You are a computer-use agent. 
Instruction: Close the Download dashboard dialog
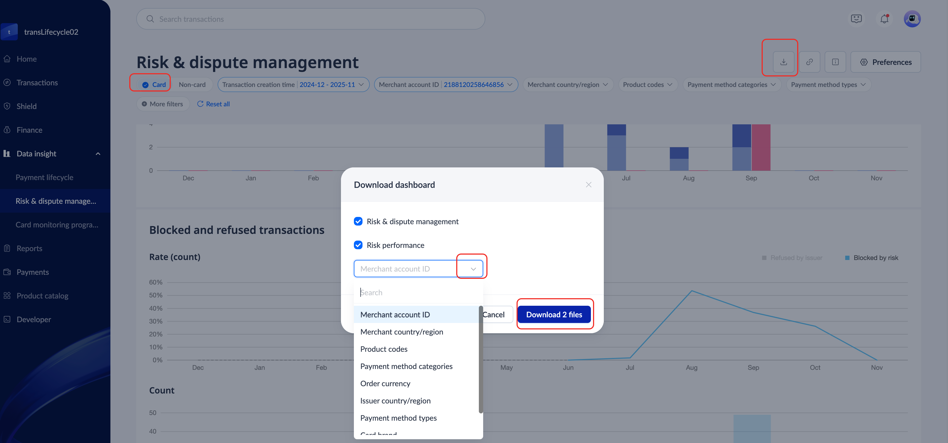tap(588, 185)
